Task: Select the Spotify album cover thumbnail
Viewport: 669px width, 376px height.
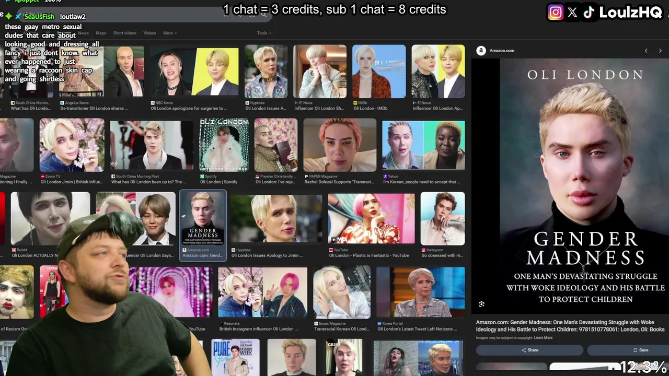Action: pyautogui.click(x=224, y=146)
